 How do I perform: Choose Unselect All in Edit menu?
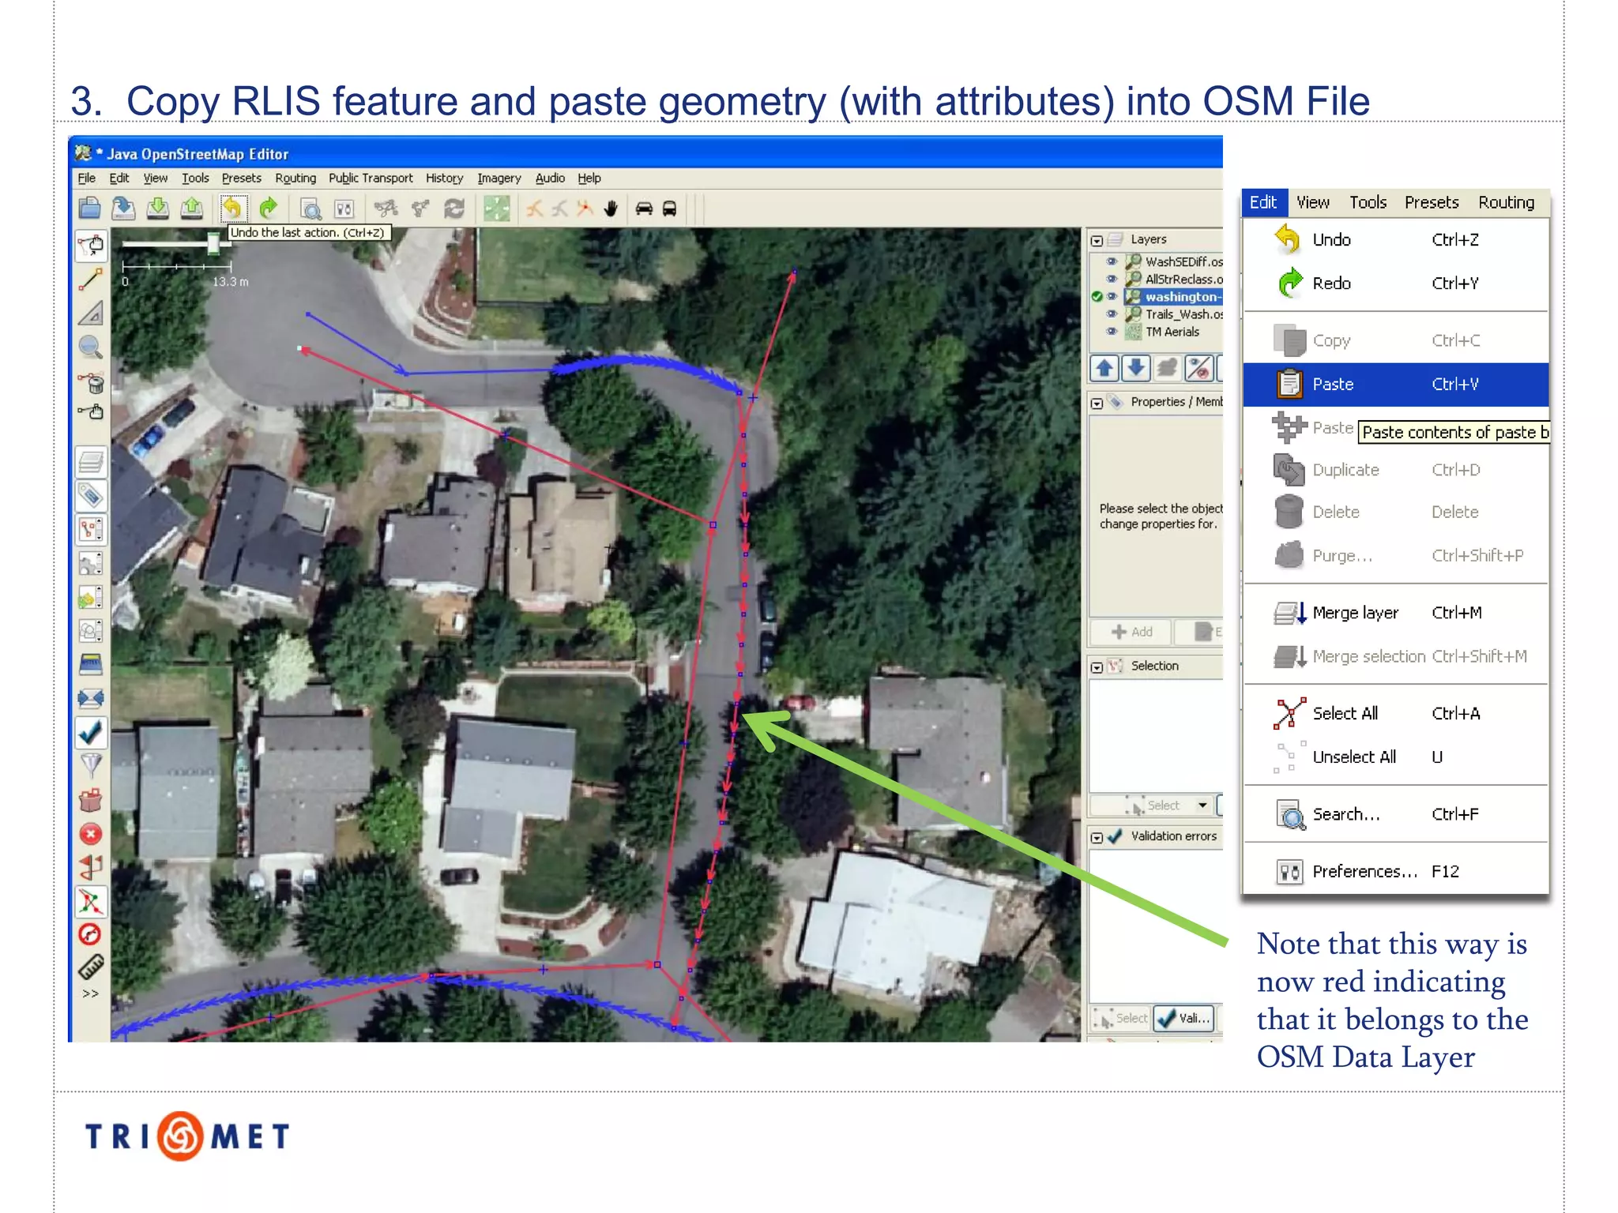(1396, 757)
